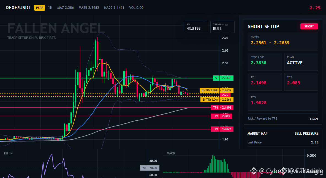The image size is (326, 178).
Task: Click the MA25 2.2982 indicator label
Action: pos(89,7)
